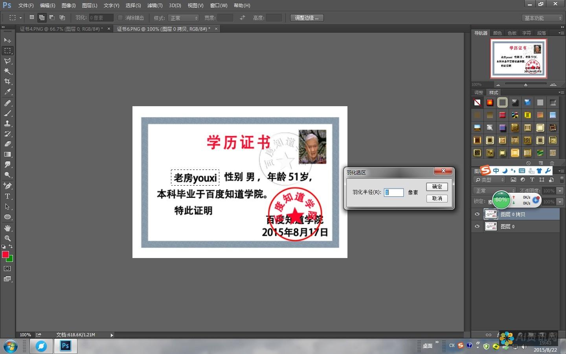Viewport: 566px width, 354px height.
Task: Swap foreground and background colors
Action: [11, 246]
